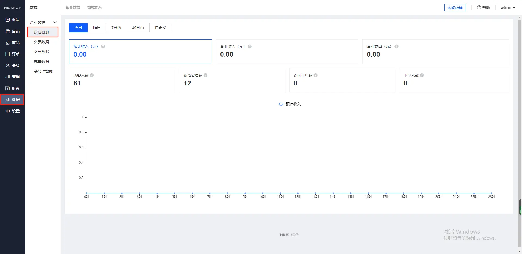
Task: Click the 概况 overview icon in sidebar
Action: (8, 20)
